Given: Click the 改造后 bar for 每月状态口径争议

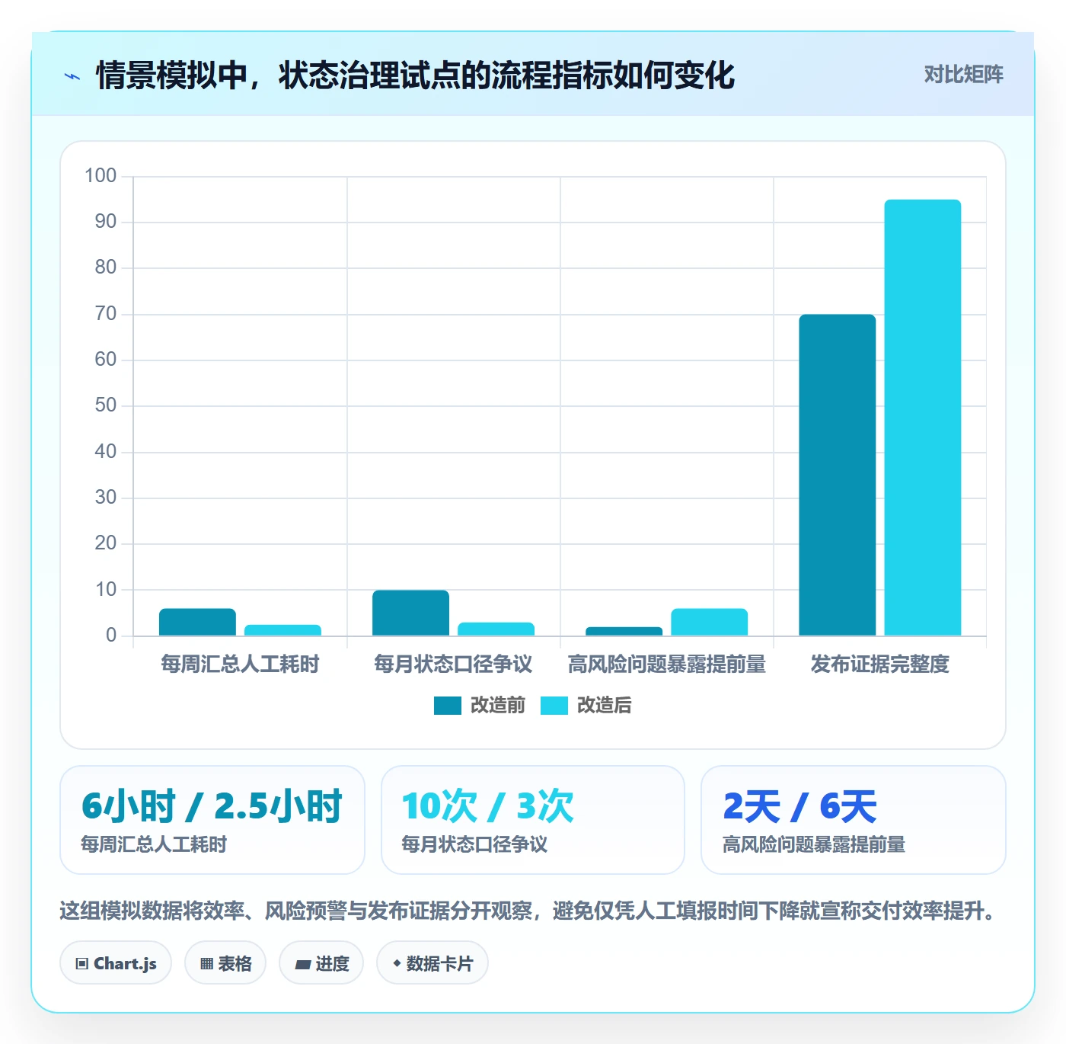Looking at the screenshot, I should 496,629.
